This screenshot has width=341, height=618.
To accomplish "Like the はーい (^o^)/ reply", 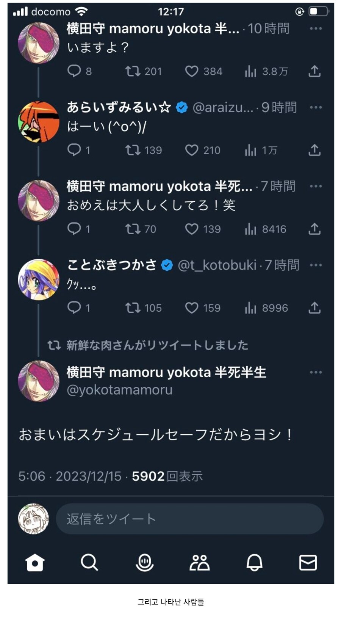I will [x=192, y=151].
